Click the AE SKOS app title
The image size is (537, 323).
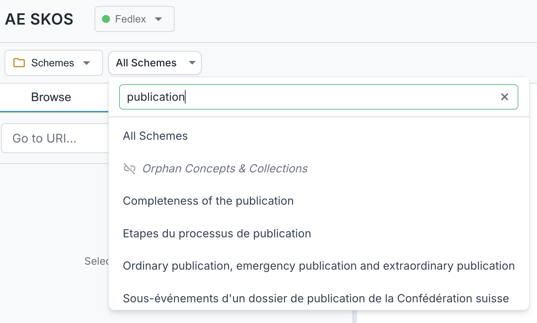[x=39, y=19]
